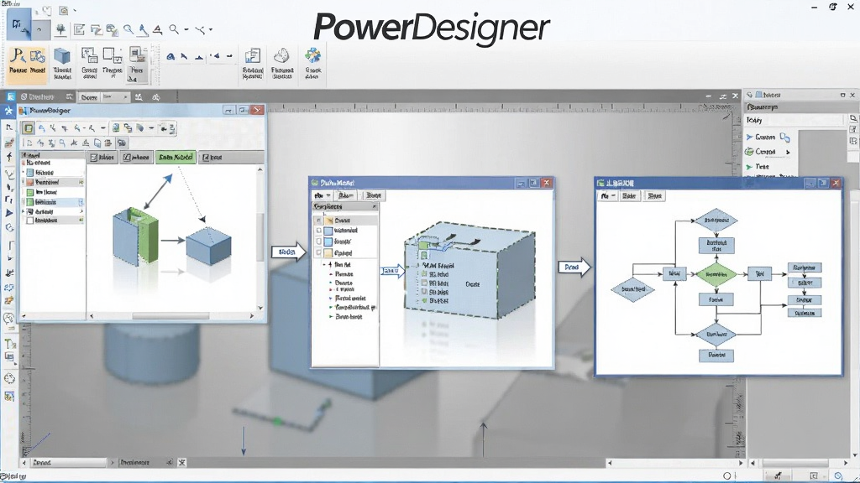Expand the tree row with the light blue icon

coord(24,173)
